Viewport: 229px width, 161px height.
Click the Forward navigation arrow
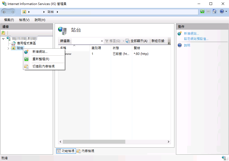[13, 12]
